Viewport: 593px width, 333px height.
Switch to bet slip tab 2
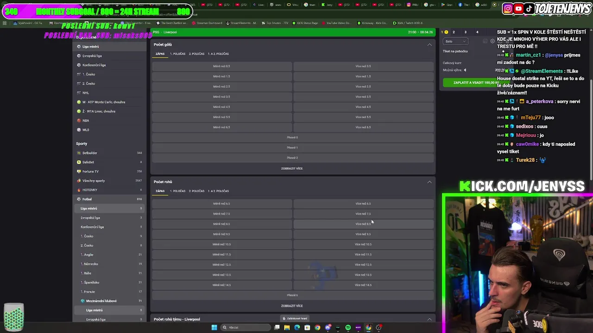[454, 32]
